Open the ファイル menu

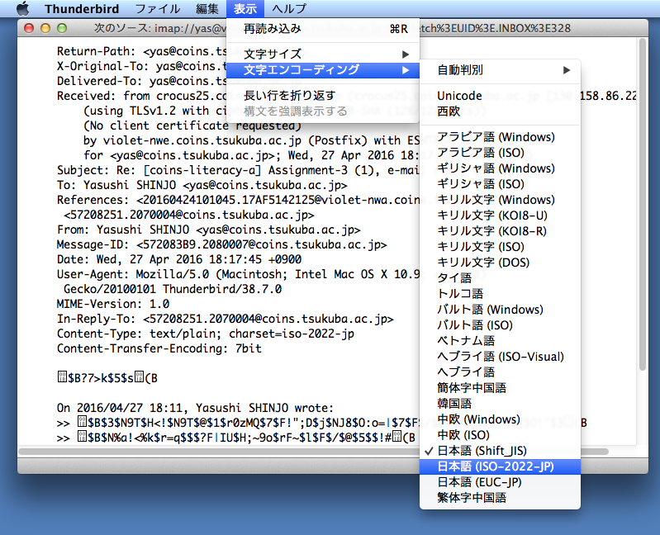tap(158, 9)
